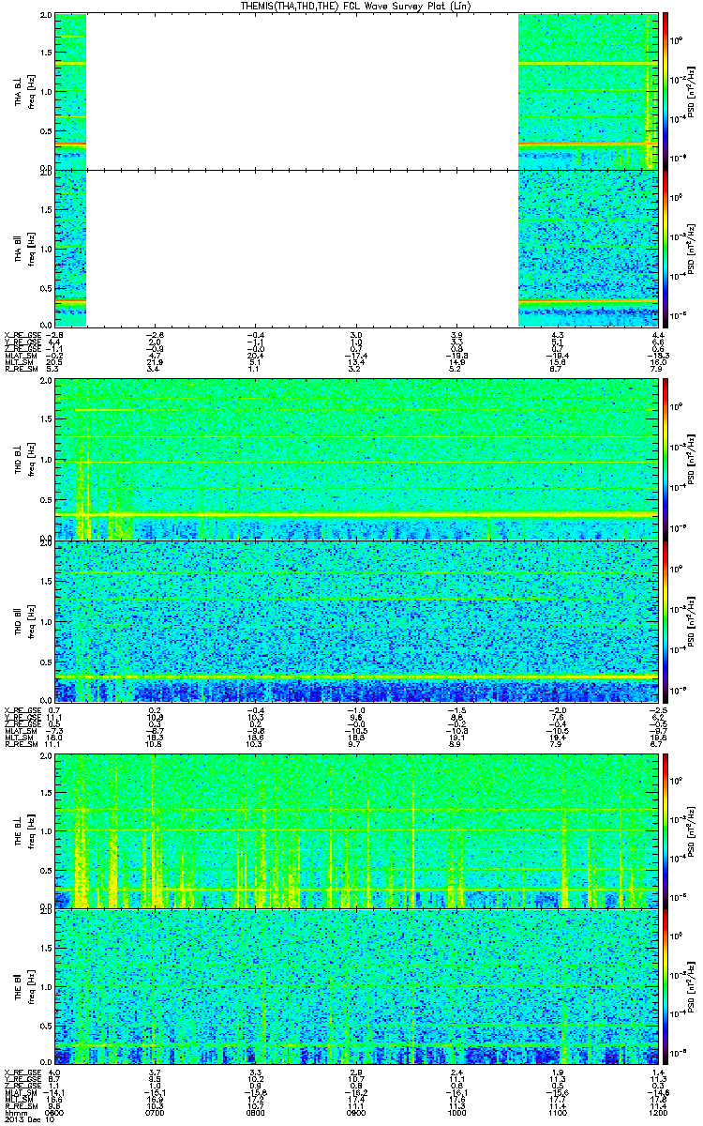Click the 1100 time tick label
The width and height of the screenshot is (703, 1126).
[560, 1111]
